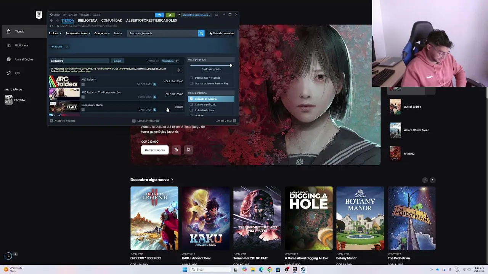
Task: Enable Descuentos y eventos checkbox
Action: pyautogui.click(x=191, y=78)
